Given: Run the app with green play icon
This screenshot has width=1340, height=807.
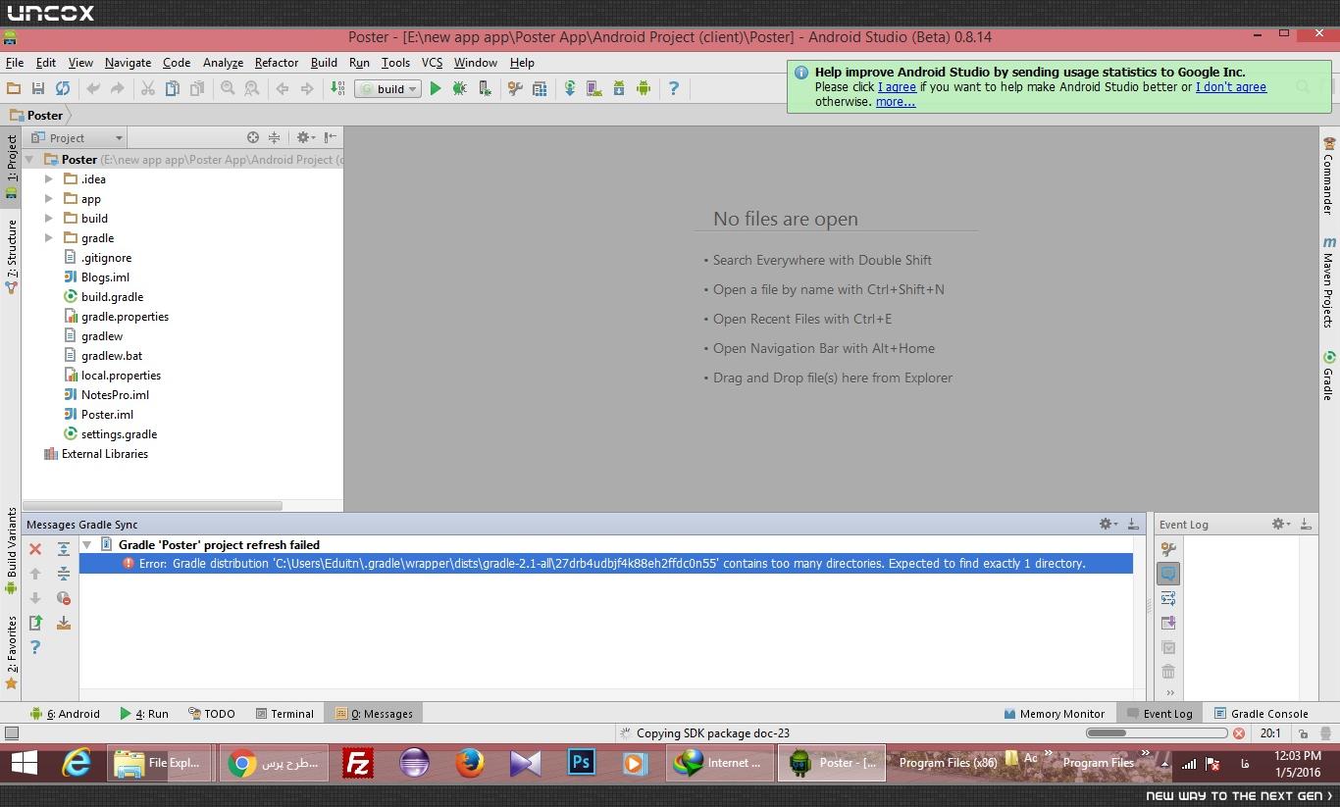Looking at the screenshot, I should click(436, 88).
